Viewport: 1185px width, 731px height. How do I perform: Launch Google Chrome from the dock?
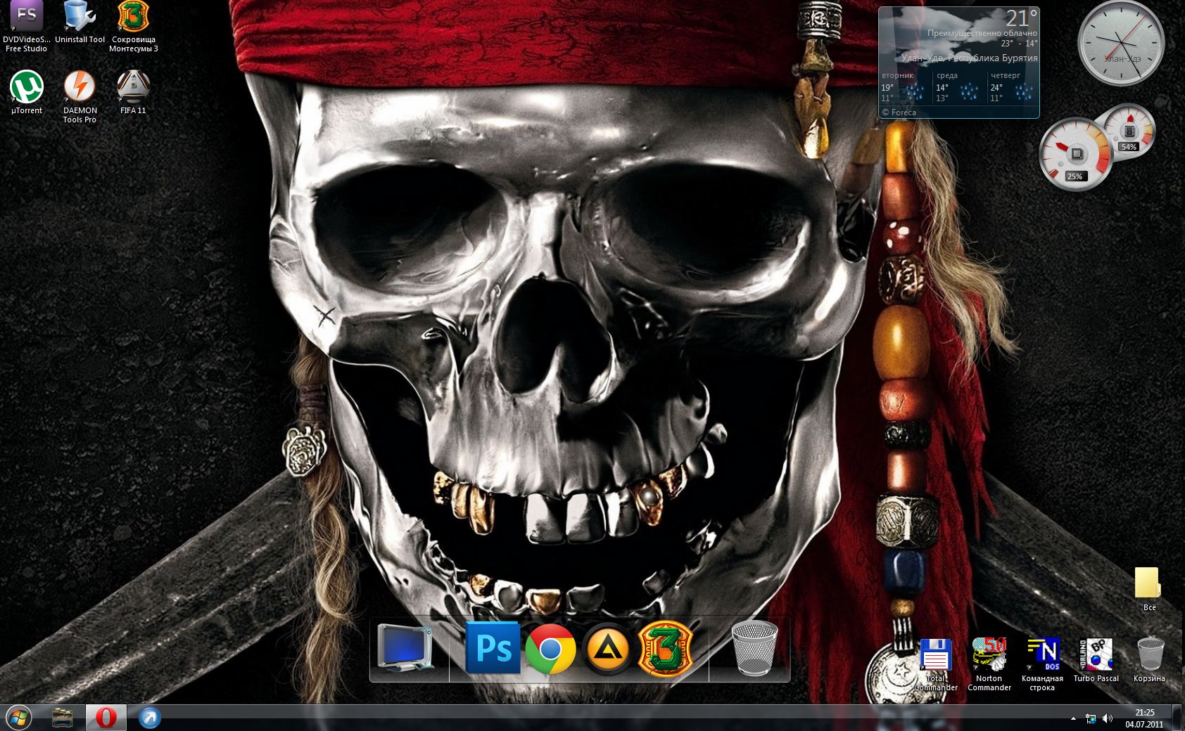(550, 649)
